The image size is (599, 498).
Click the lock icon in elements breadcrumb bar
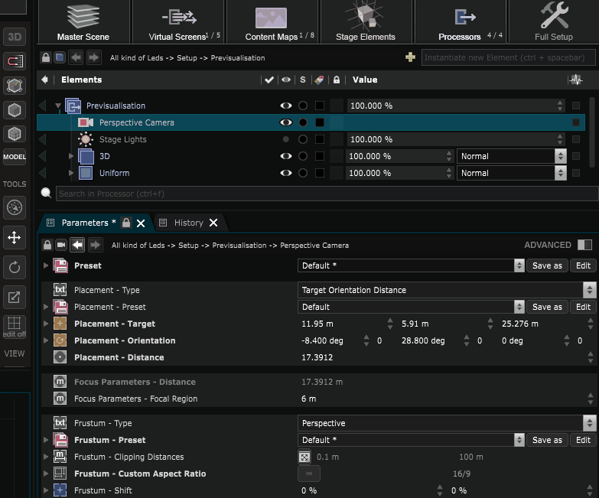[x=46, y=57]
